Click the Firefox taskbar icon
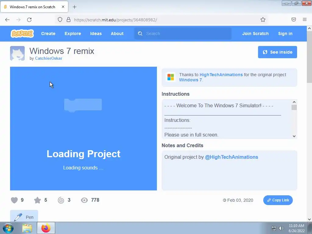Screen dimensions: 312x234 coord(46,228)
